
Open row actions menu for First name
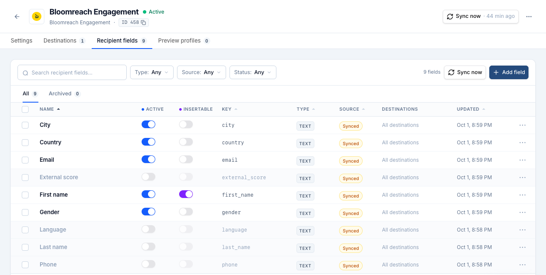coord(523,195)
